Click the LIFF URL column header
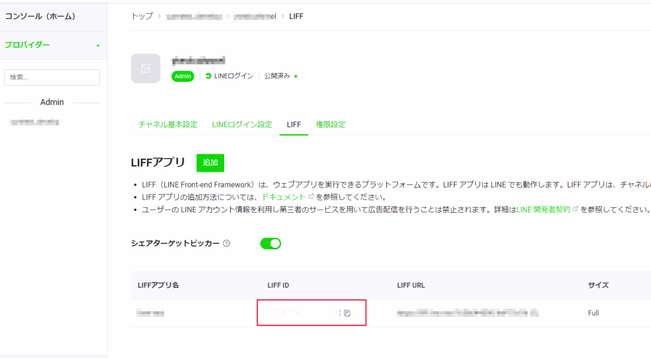This screenshot has height=358, width=651. pos(410,285)
